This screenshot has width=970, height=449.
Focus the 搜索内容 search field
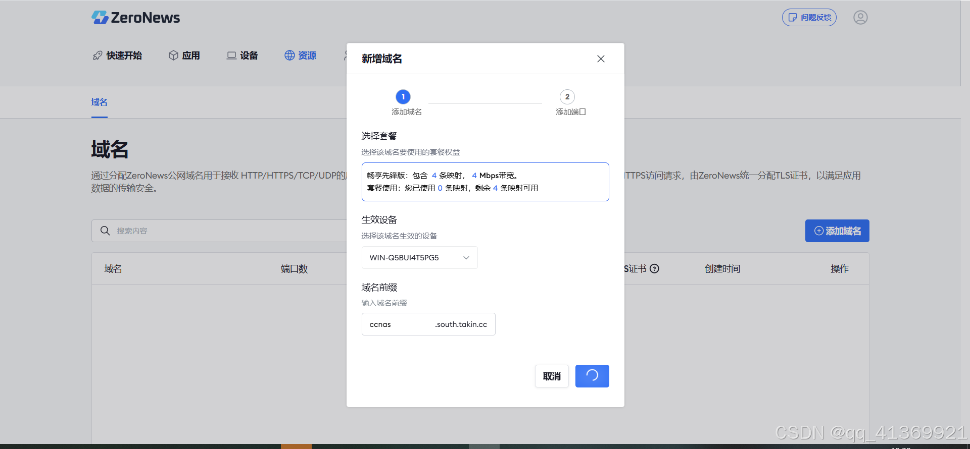pos(219,231)
